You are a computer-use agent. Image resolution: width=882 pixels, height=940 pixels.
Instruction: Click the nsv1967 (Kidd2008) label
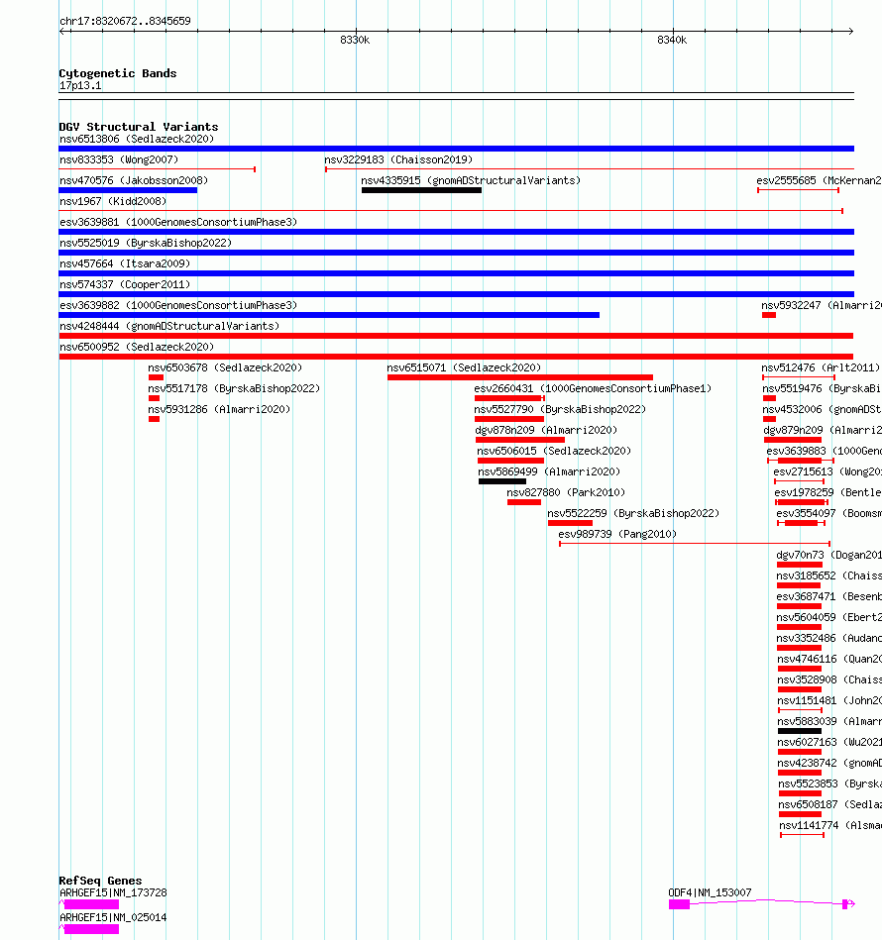coord(113,201)
